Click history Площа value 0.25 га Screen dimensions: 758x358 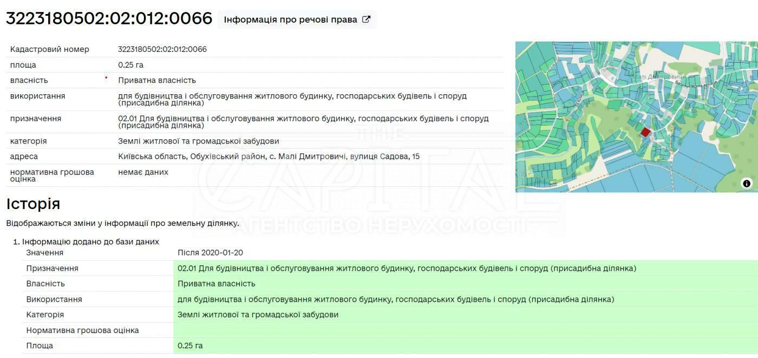(190, 346)
